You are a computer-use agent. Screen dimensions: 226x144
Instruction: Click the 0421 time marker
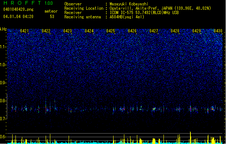click(24, 31)
